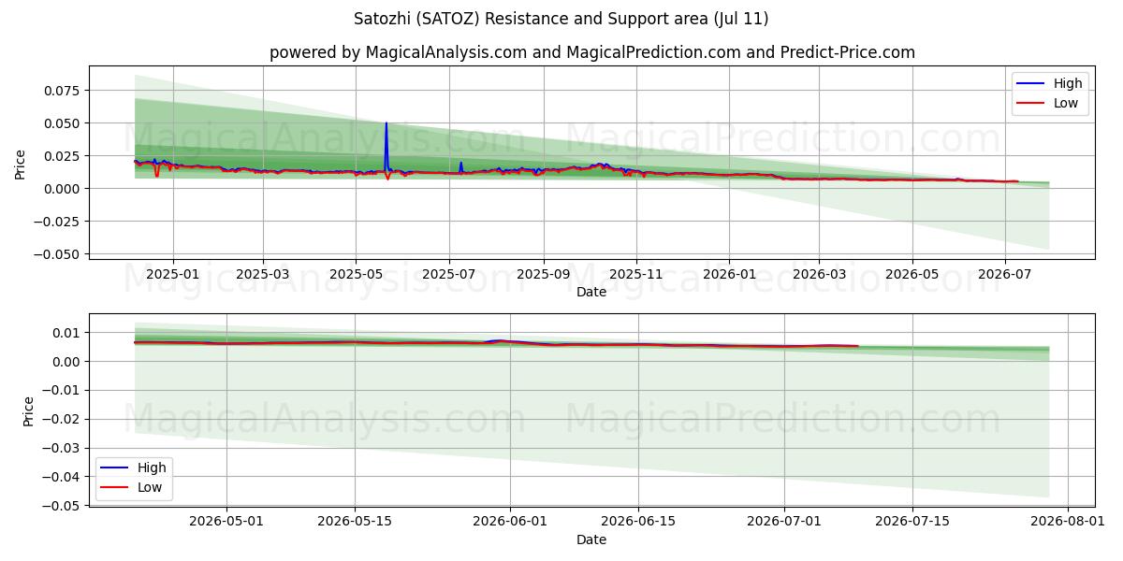The height and width of the screenshot is (561, 1123).
Task: Click the '2026-03' x-axis label
Action: pos(819,274)
